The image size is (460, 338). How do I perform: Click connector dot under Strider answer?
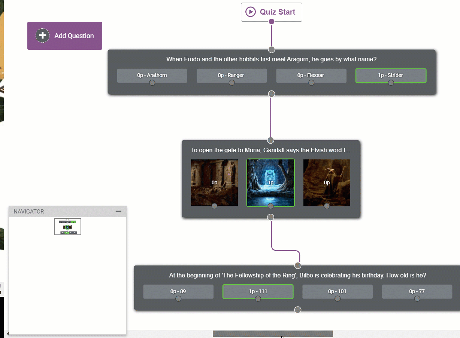pos(391,83)
